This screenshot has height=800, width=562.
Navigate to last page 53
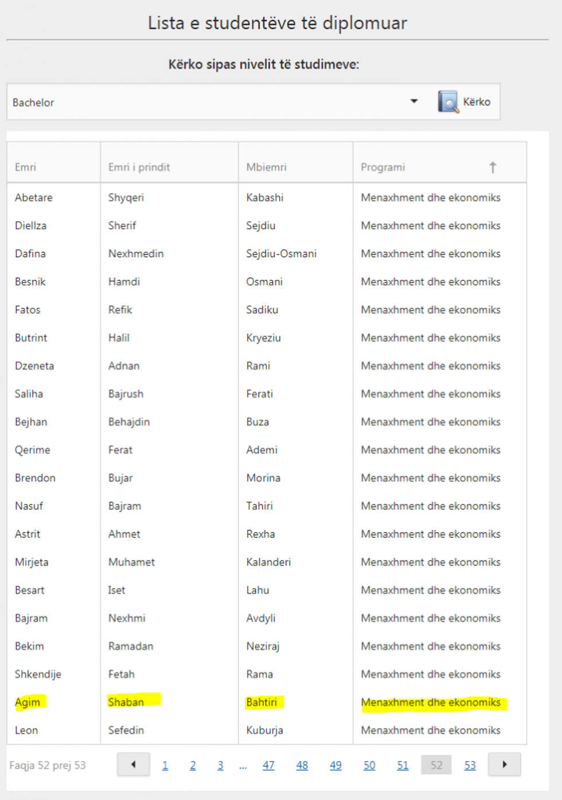pyautogui.click(x=470, y=766)
